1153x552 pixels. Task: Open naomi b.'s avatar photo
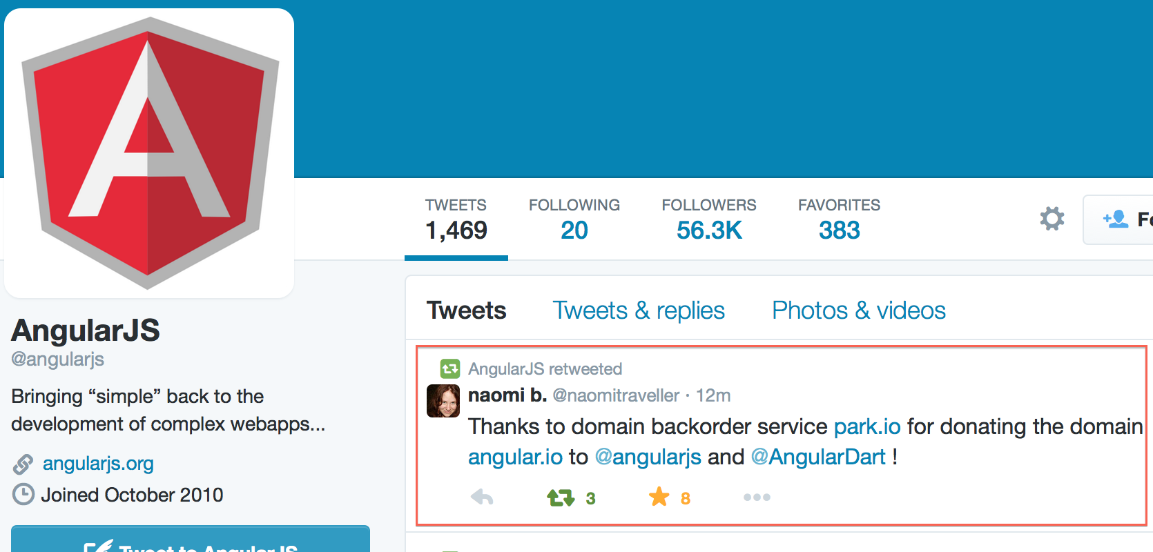pos(443,401)
